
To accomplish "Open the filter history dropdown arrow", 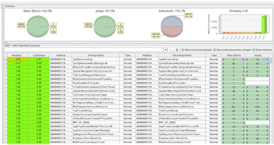I will pyautogui.click(x=166, y=50).
